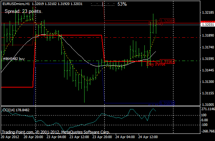This screenshot has height=141, width=215.
Task: Select the 23 Apr 20:00 time label
Action: pos(102,137)
